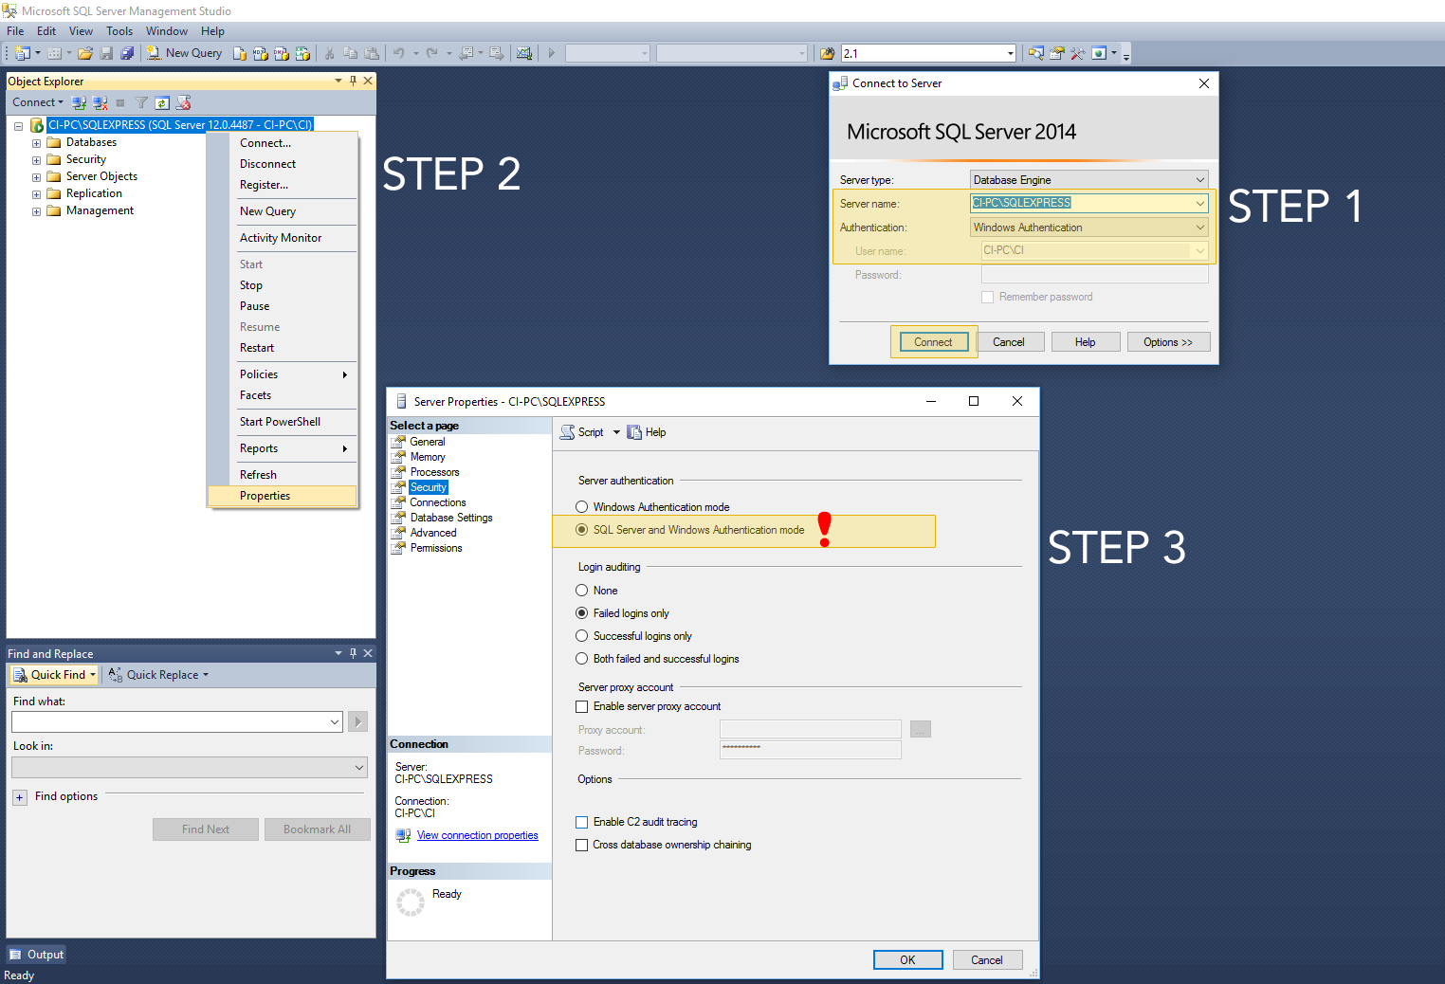Click the Analysis Services MDX Query icon
The width and height of the screenshot is (1445, 984).
click(261, 53)
